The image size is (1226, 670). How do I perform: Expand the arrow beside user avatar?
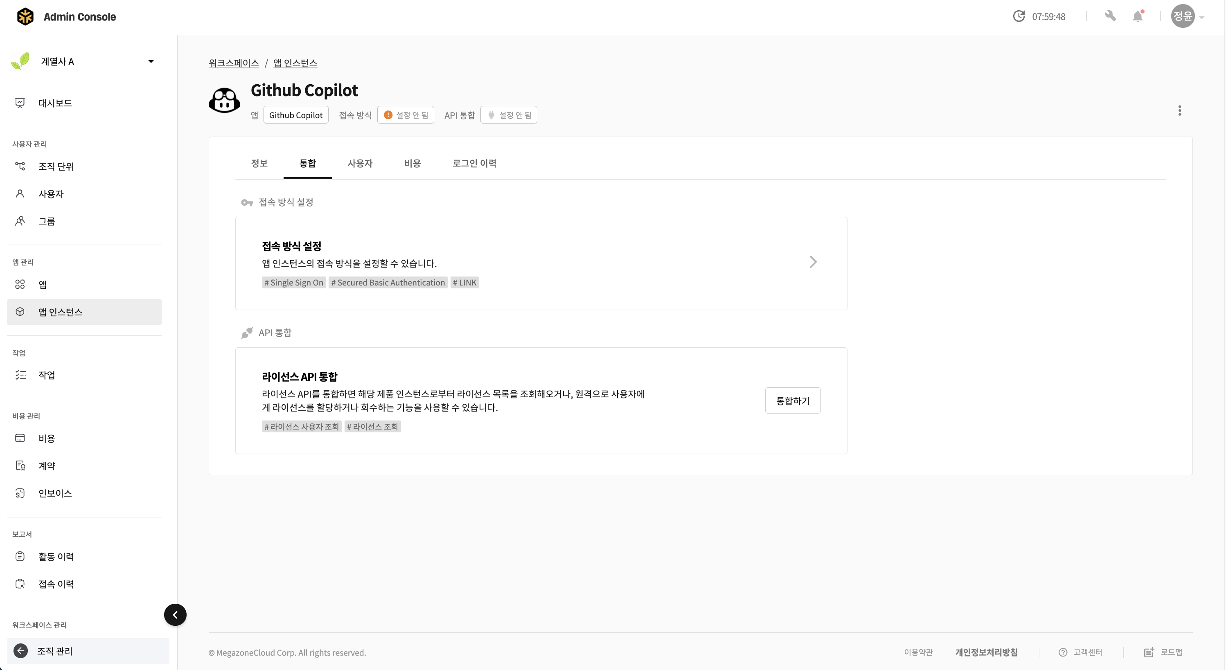tap(1202, 18)
